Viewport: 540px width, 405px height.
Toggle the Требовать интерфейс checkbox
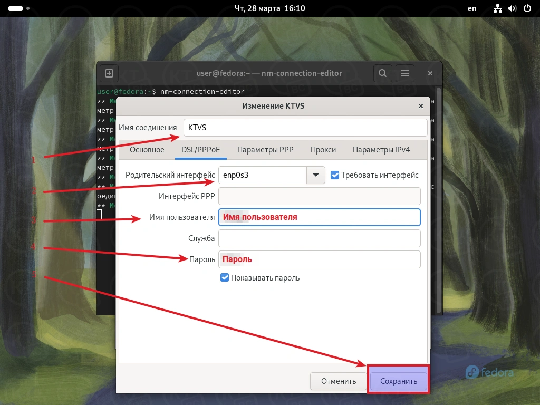tap(335, 175)
